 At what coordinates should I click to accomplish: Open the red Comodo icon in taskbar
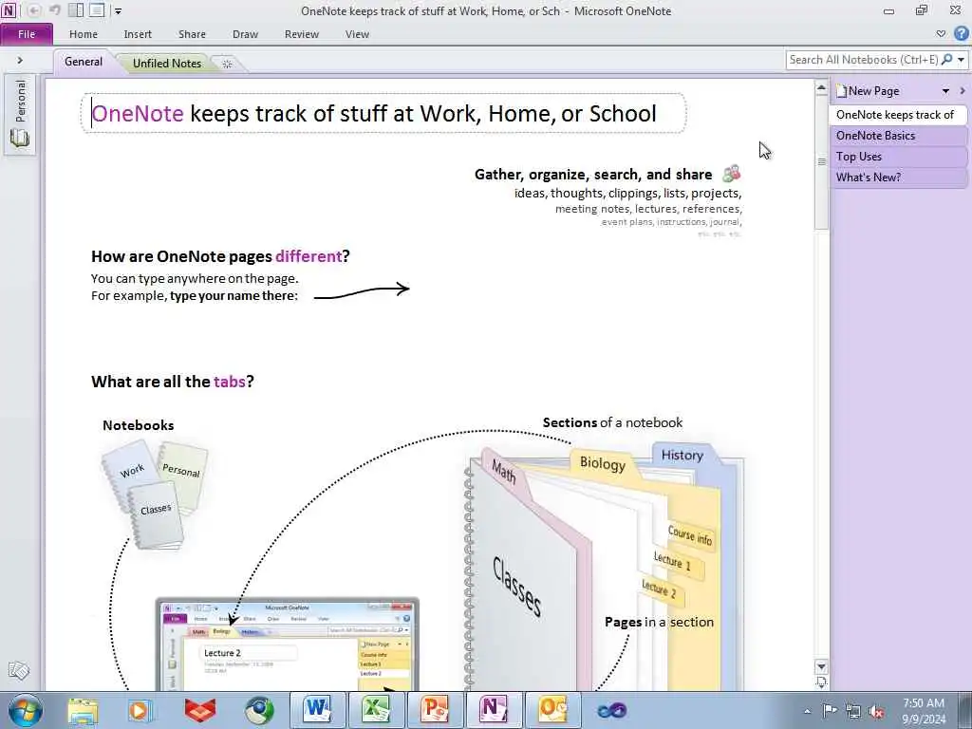coord(199,710)
